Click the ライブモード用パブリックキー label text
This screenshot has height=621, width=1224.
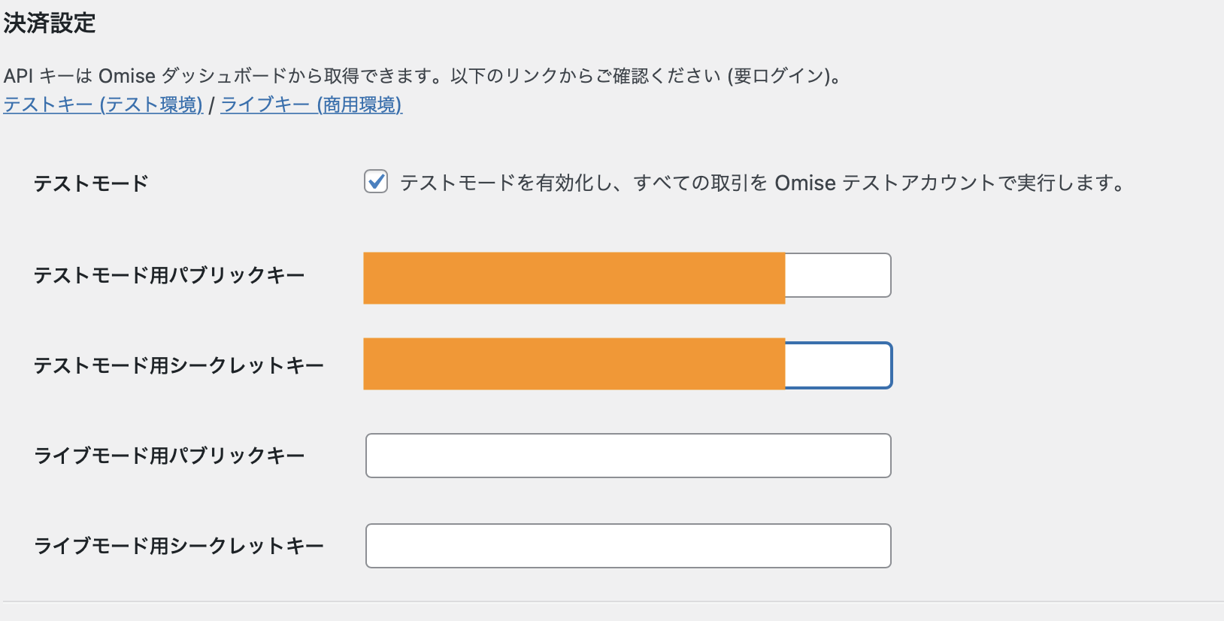coord(169,456)
